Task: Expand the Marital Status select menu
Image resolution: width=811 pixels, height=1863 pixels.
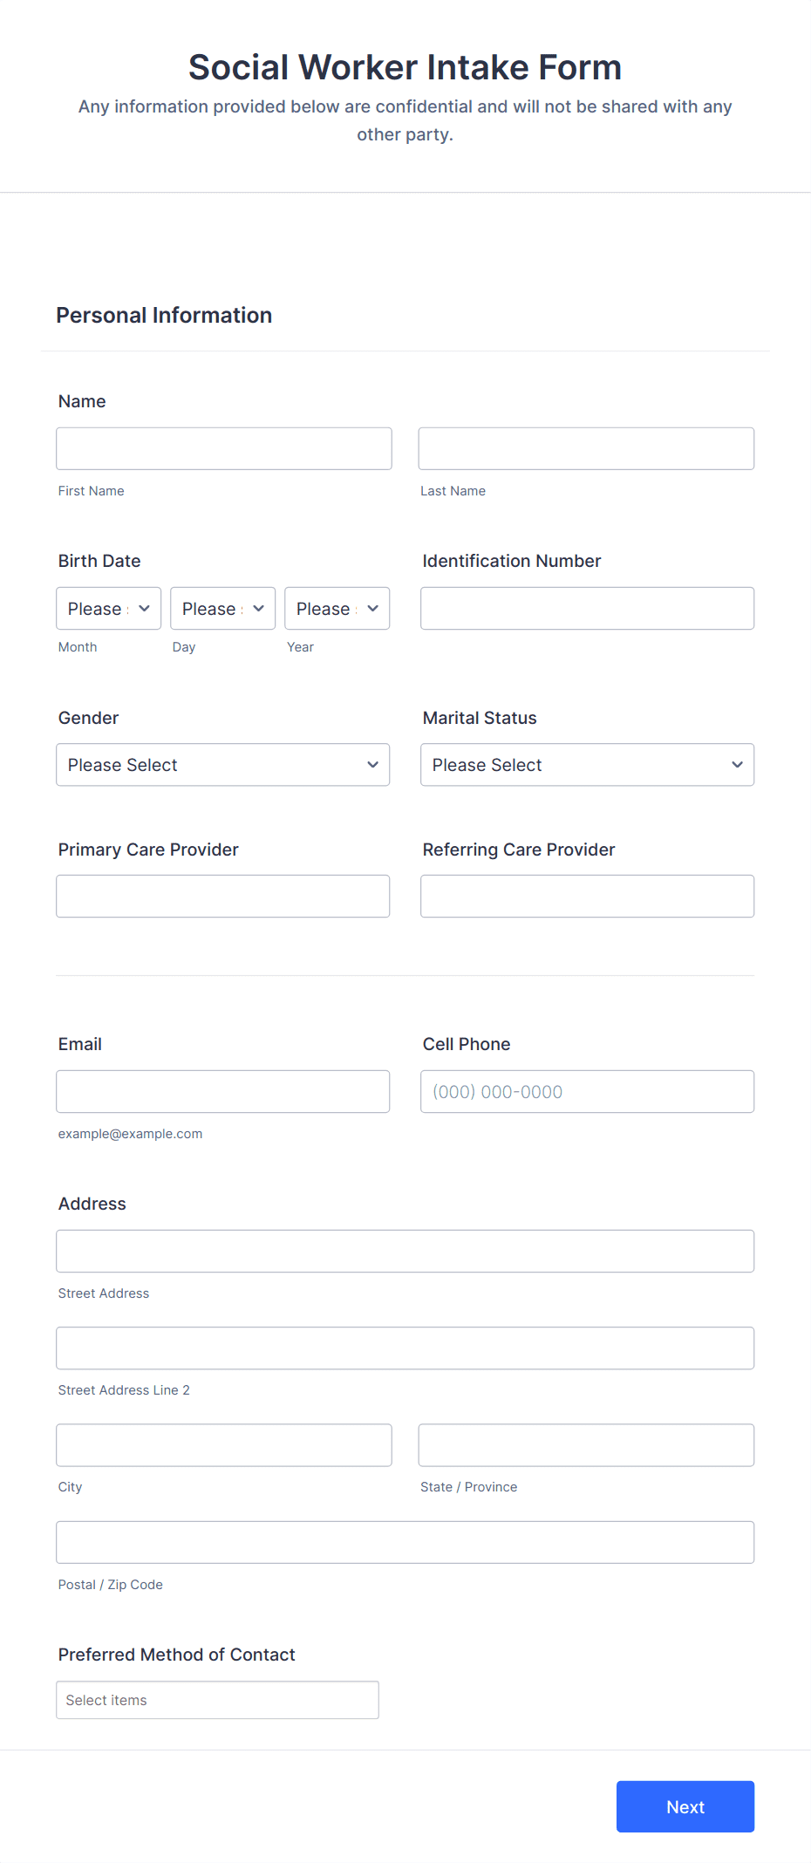Action: point(588,765)
